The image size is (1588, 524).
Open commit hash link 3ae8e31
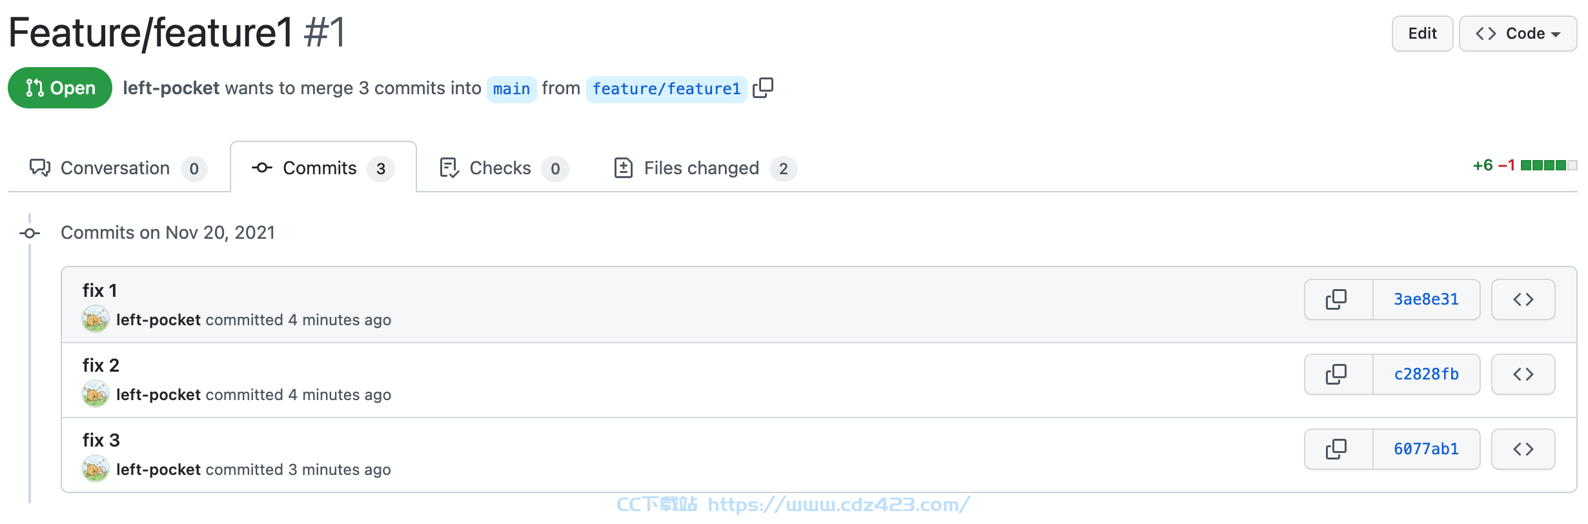click(1426, 299)
